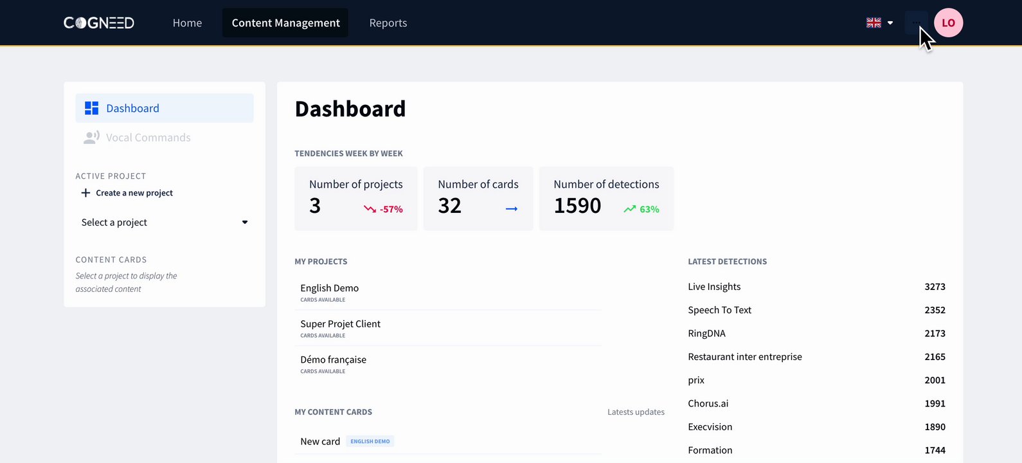Screen dimensions: 1022x463
Task: Switch to the Reports tab
Action: tap(388, 23)
